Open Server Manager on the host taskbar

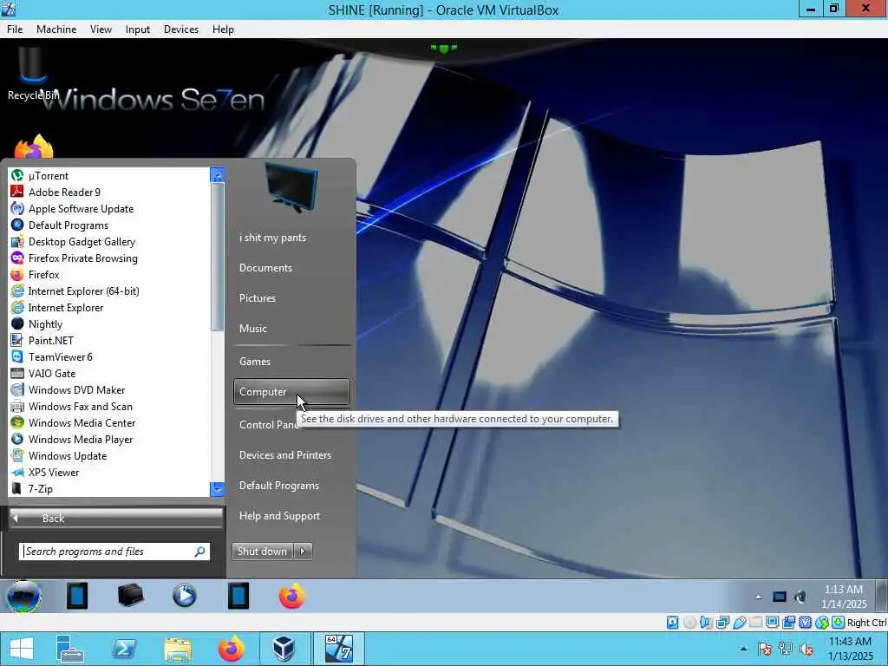(70, 649)
